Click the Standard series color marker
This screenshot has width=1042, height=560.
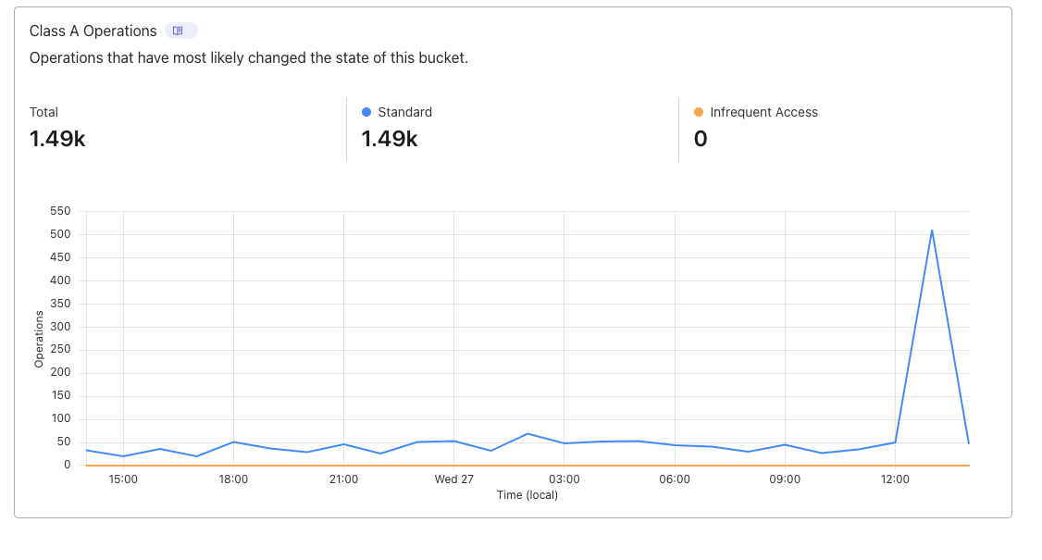click(x=366, y=112)
